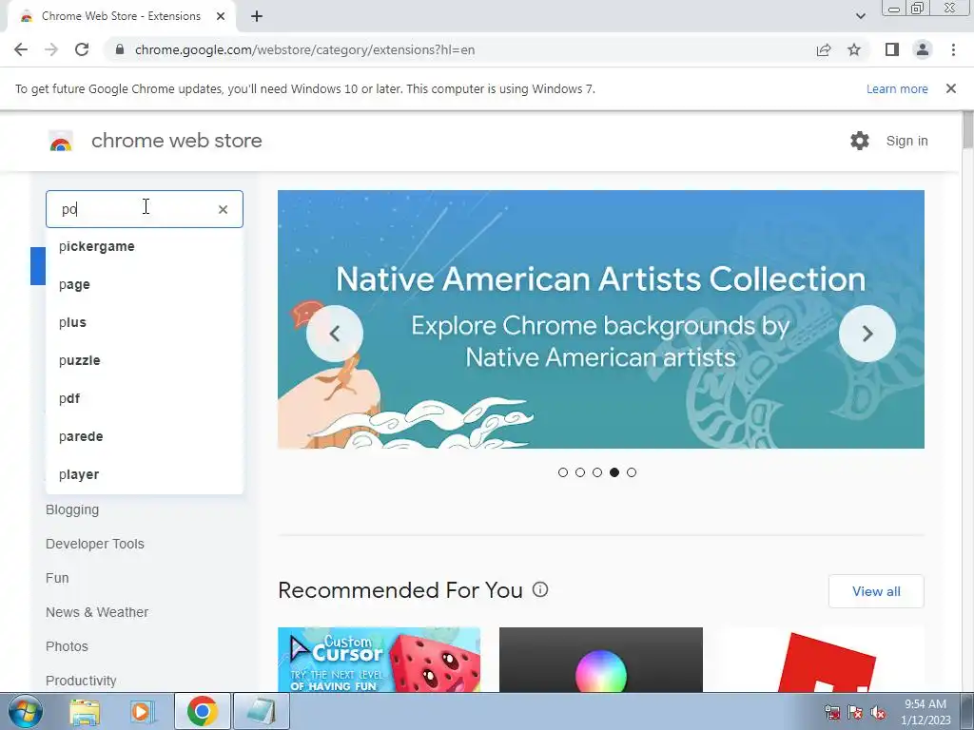Open the share page icon in address bar
The width and height of the screenshot is (974, 730).
824,49
